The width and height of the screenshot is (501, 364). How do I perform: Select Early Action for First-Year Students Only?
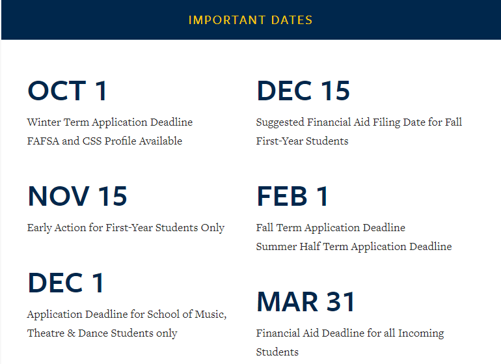(x=126, y=228)
